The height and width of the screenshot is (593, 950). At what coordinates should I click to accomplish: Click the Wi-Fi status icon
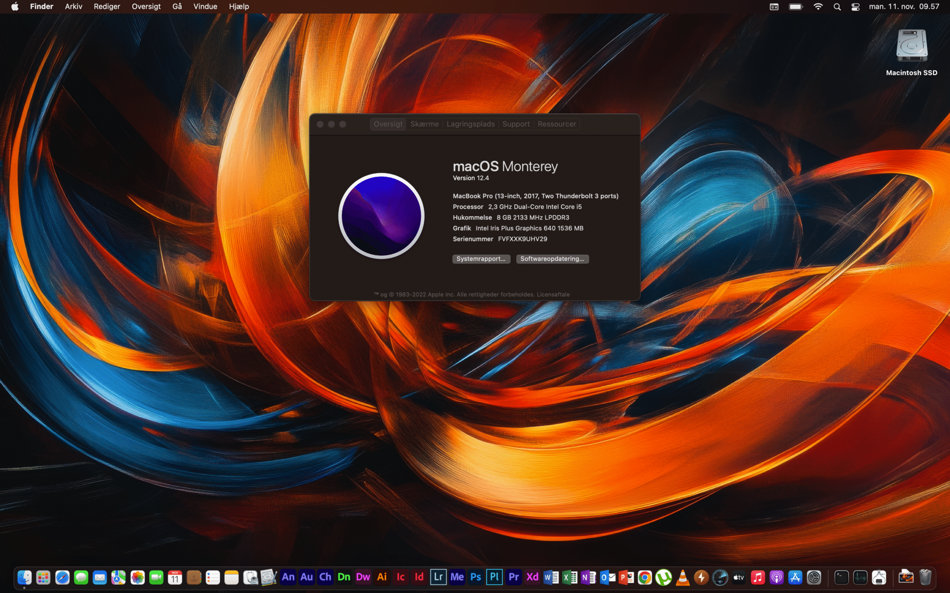coord(818,6)
